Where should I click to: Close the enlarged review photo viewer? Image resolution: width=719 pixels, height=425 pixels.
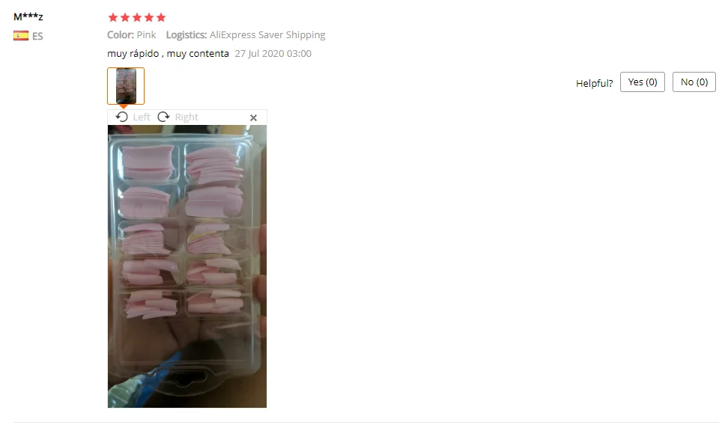tap(253, 117)
